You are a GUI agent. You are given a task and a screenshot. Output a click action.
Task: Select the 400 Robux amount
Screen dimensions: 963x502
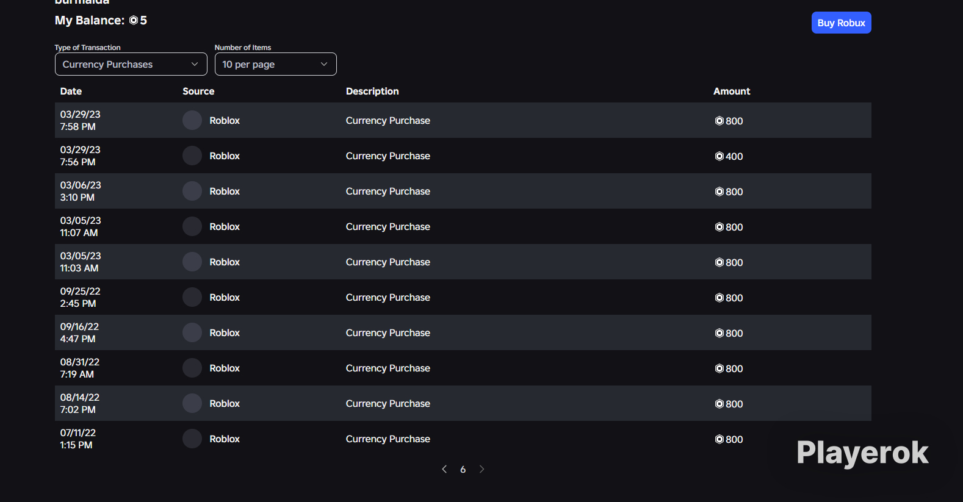(734, 156)
